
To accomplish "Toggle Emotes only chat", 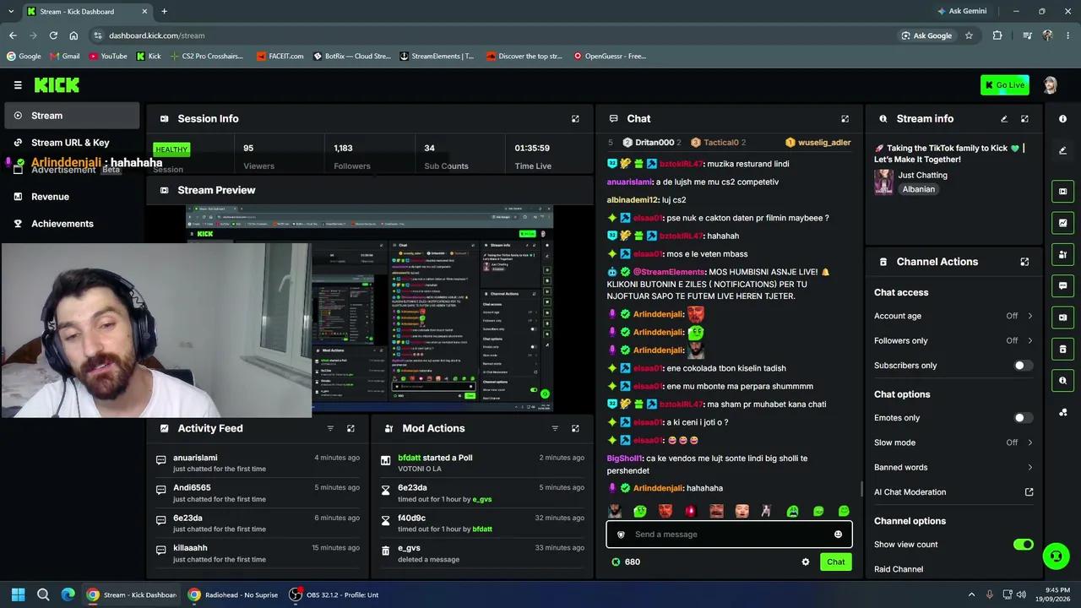I will click(1023, 418).
